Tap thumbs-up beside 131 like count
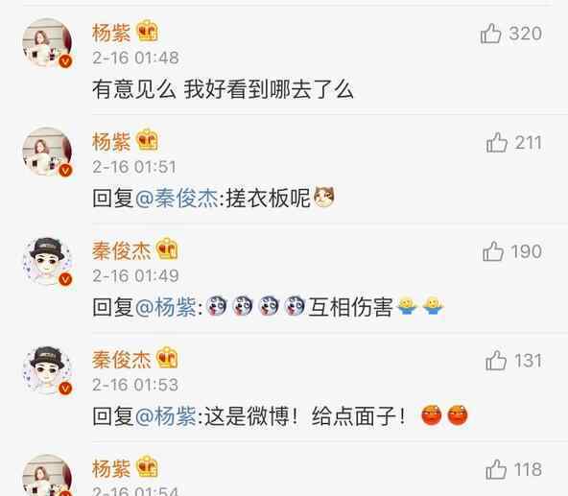568x496 pixels. coord(495,361)
